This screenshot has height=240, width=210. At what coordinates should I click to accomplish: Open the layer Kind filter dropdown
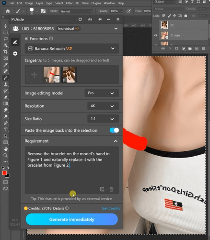[164, 2]
